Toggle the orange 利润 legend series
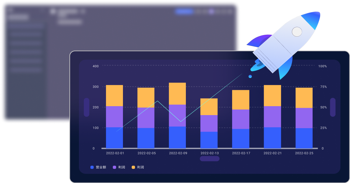Viewport: 350px width, 183px height. click(x=140, y=167)
